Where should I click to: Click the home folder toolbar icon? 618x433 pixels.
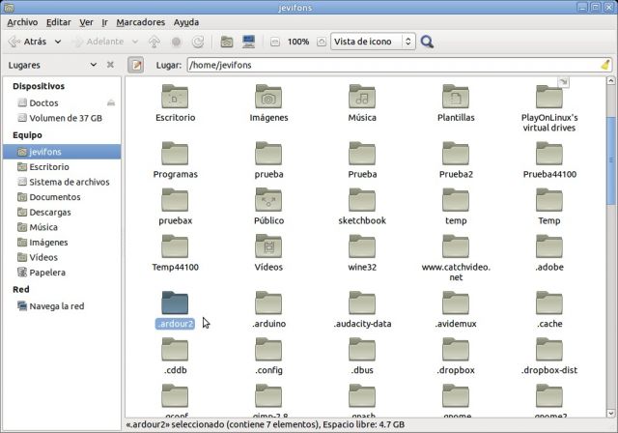(x=226, y=42)
